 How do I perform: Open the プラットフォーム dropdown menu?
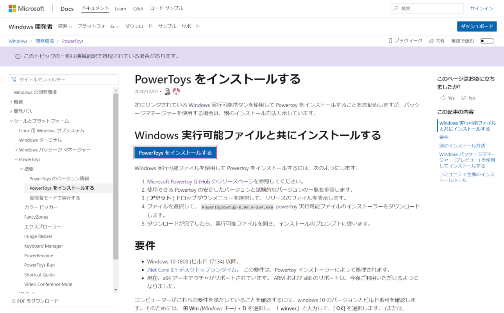coord(98,26)
